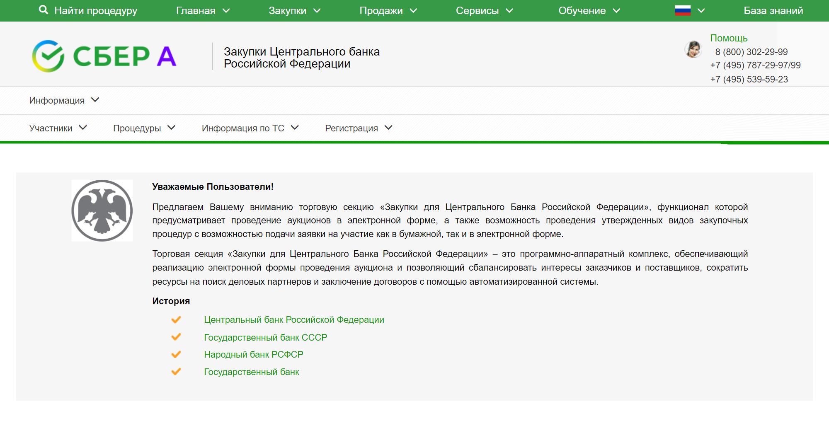Expand the Сервисы dropdown chevron
This screenshot has width=829, height=426.
tap(509, 11)
